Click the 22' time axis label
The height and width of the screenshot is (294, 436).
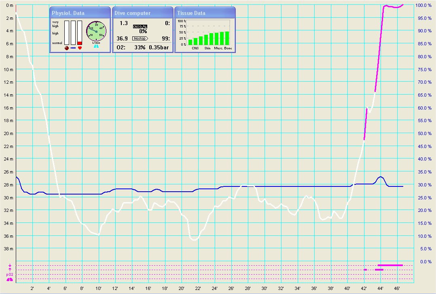click(198, 288)
